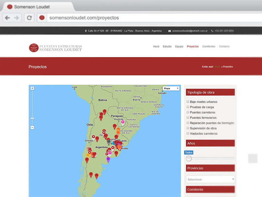Click the map zoom out minus button
The width and height of the screenshot is (262, 197).
coord(32,127)
